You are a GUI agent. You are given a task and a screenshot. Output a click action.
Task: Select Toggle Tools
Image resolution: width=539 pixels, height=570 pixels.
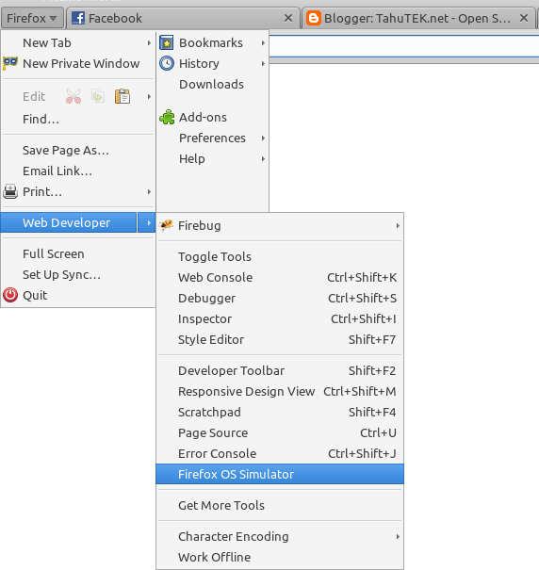280,256
